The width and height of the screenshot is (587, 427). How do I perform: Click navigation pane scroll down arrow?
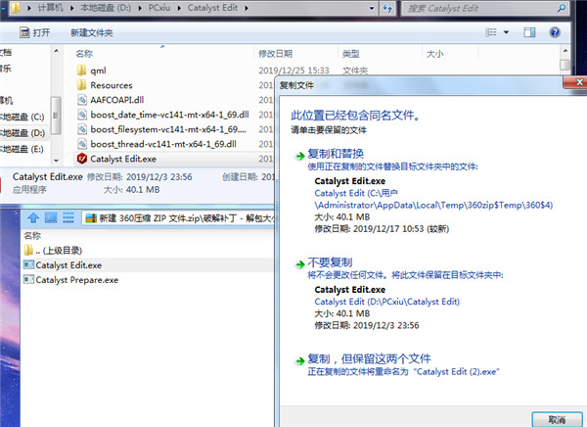tap(56, 161)
